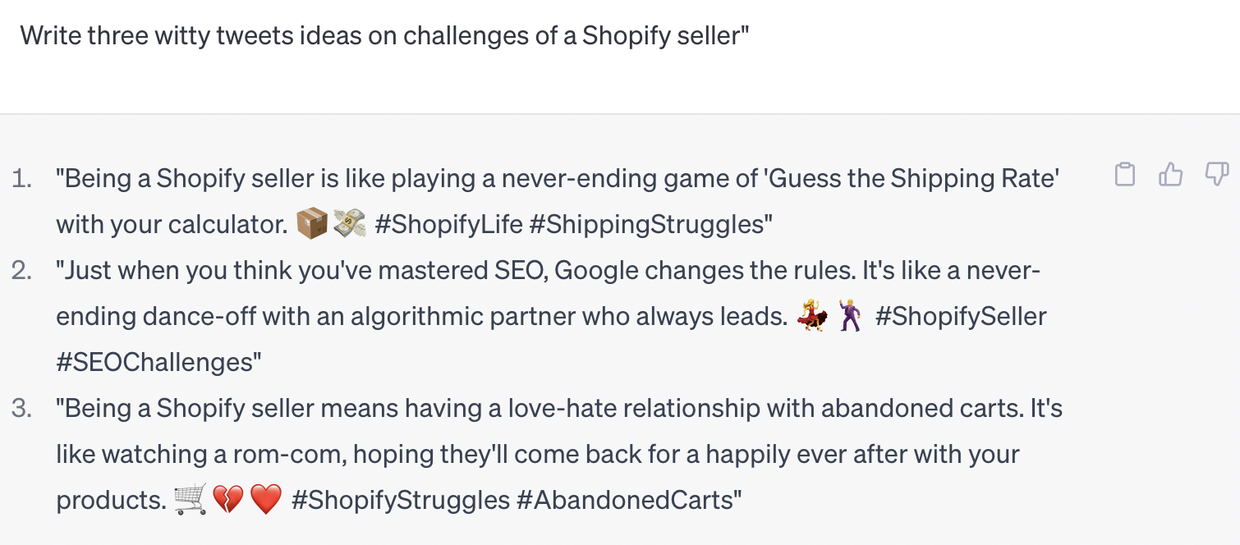Click the shopping cart emoji
Screen dimensions: 1240x545
[x=191, y=499]
